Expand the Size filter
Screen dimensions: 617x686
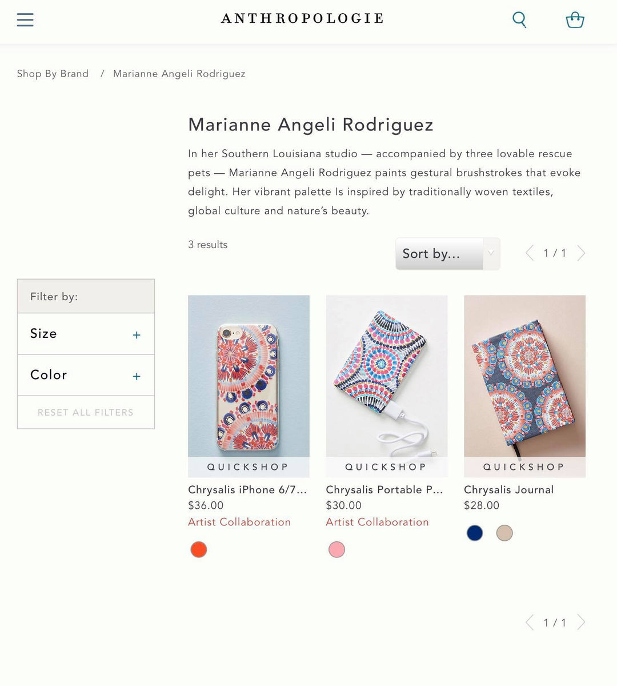pyautogui.click(x=86, y=334)
